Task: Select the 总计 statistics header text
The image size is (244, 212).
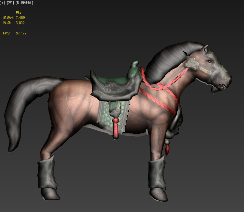Action: click(x=19, y=12)
